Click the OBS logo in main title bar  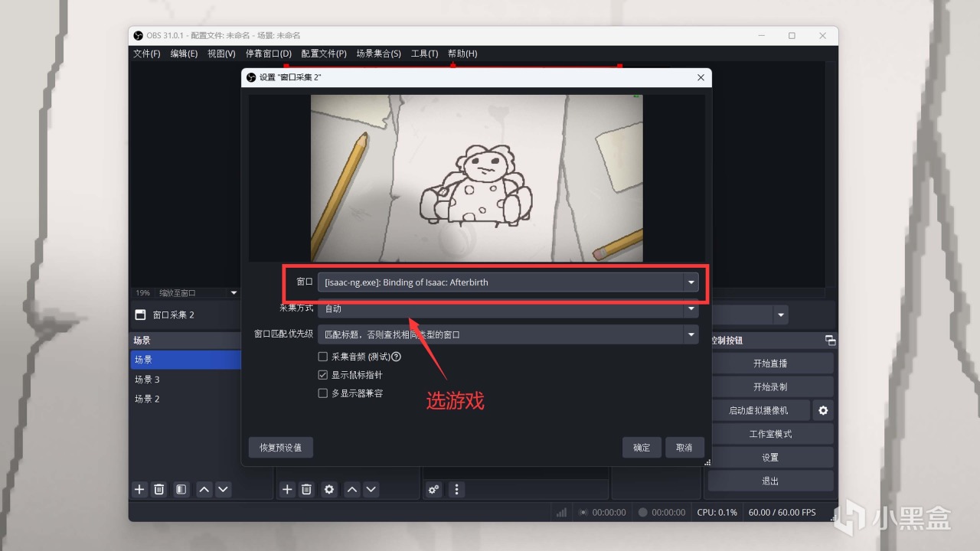139,35
